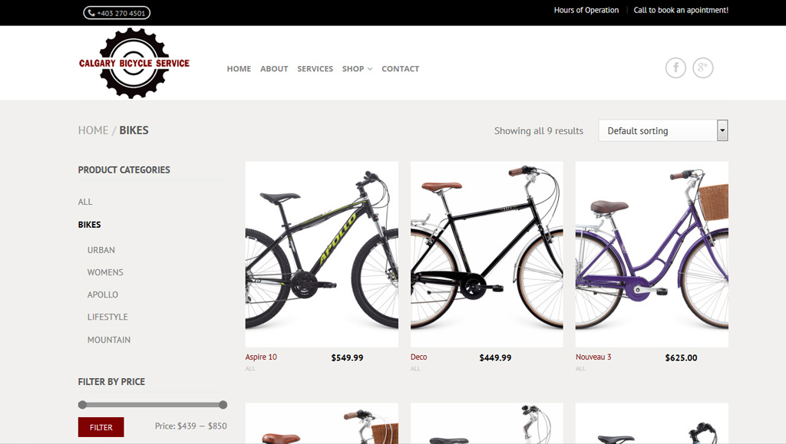Screen dimensions: 786x444
Task: Open the Hours of Operation link
Action: pyautogui.click(x=586, y=10)
